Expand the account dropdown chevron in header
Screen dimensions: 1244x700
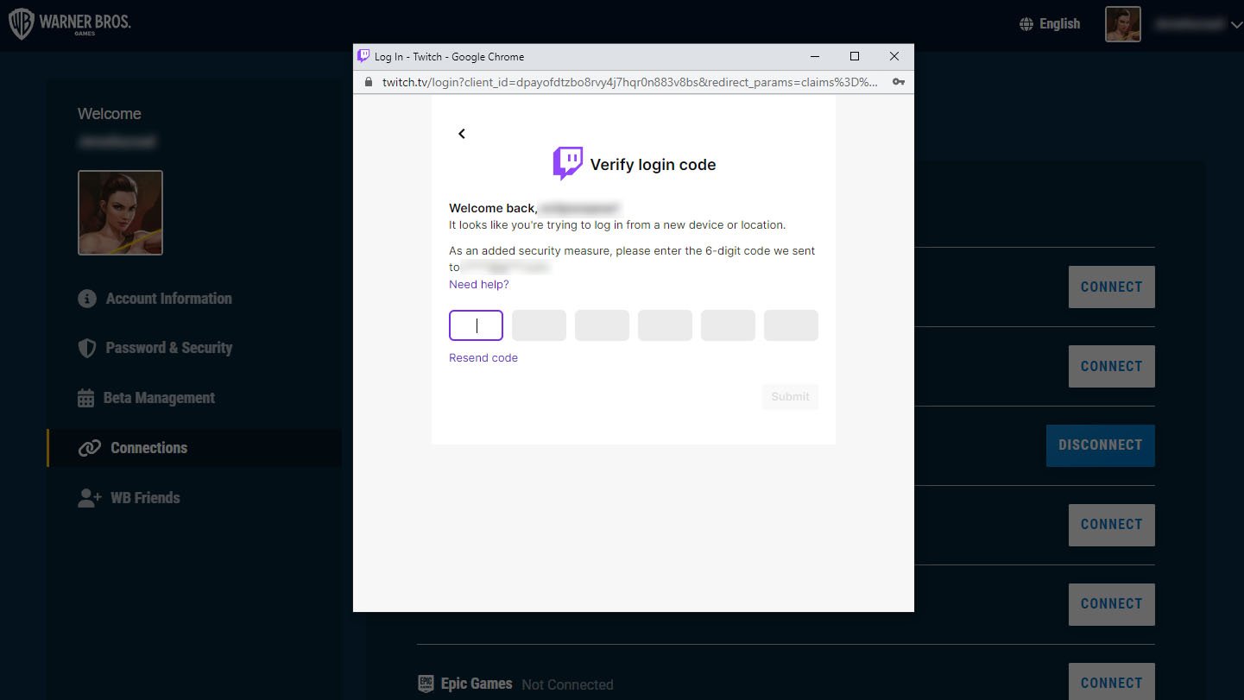click(1236, 25)
